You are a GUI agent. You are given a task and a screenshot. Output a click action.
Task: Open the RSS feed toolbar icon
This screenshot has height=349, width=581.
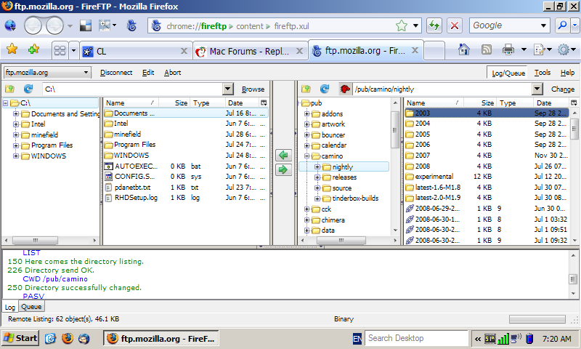[x=486, y=49]
